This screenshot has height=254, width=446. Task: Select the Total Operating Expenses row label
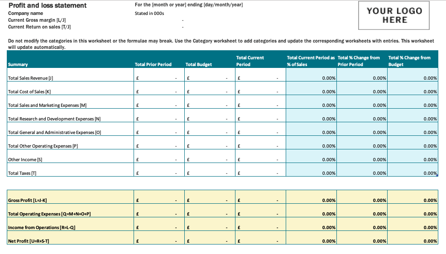49,214
